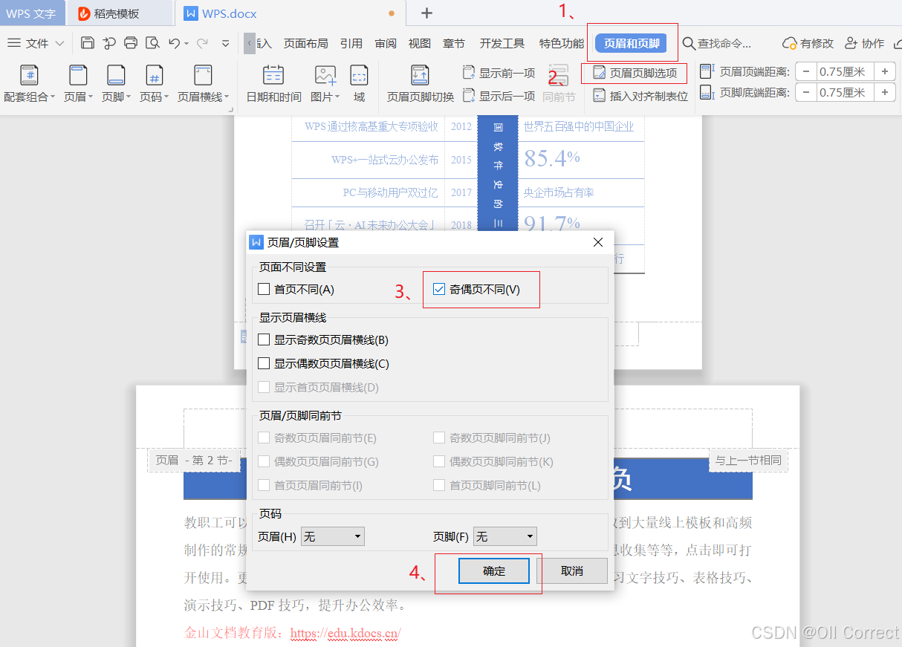The height and width of the screenshot is (647, 902).
Task: Open the 页眉(H) page number dropdown
Action: 333,536
